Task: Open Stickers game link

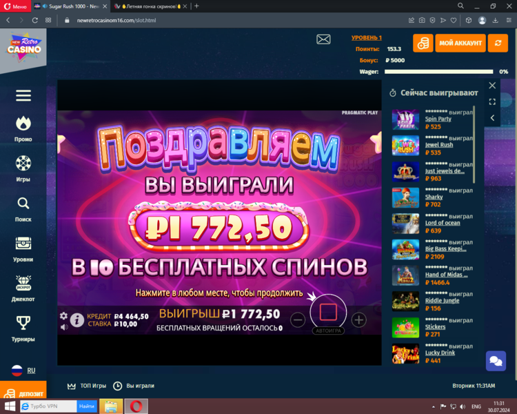Action: (x=435, y=326)
